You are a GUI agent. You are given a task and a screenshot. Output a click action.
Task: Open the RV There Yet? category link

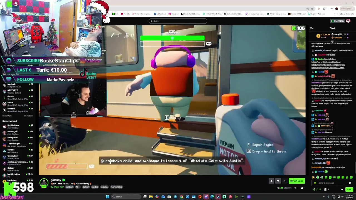(x=57, y=187)
